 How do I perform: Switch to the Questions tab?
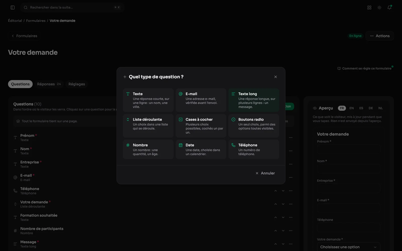20,84
